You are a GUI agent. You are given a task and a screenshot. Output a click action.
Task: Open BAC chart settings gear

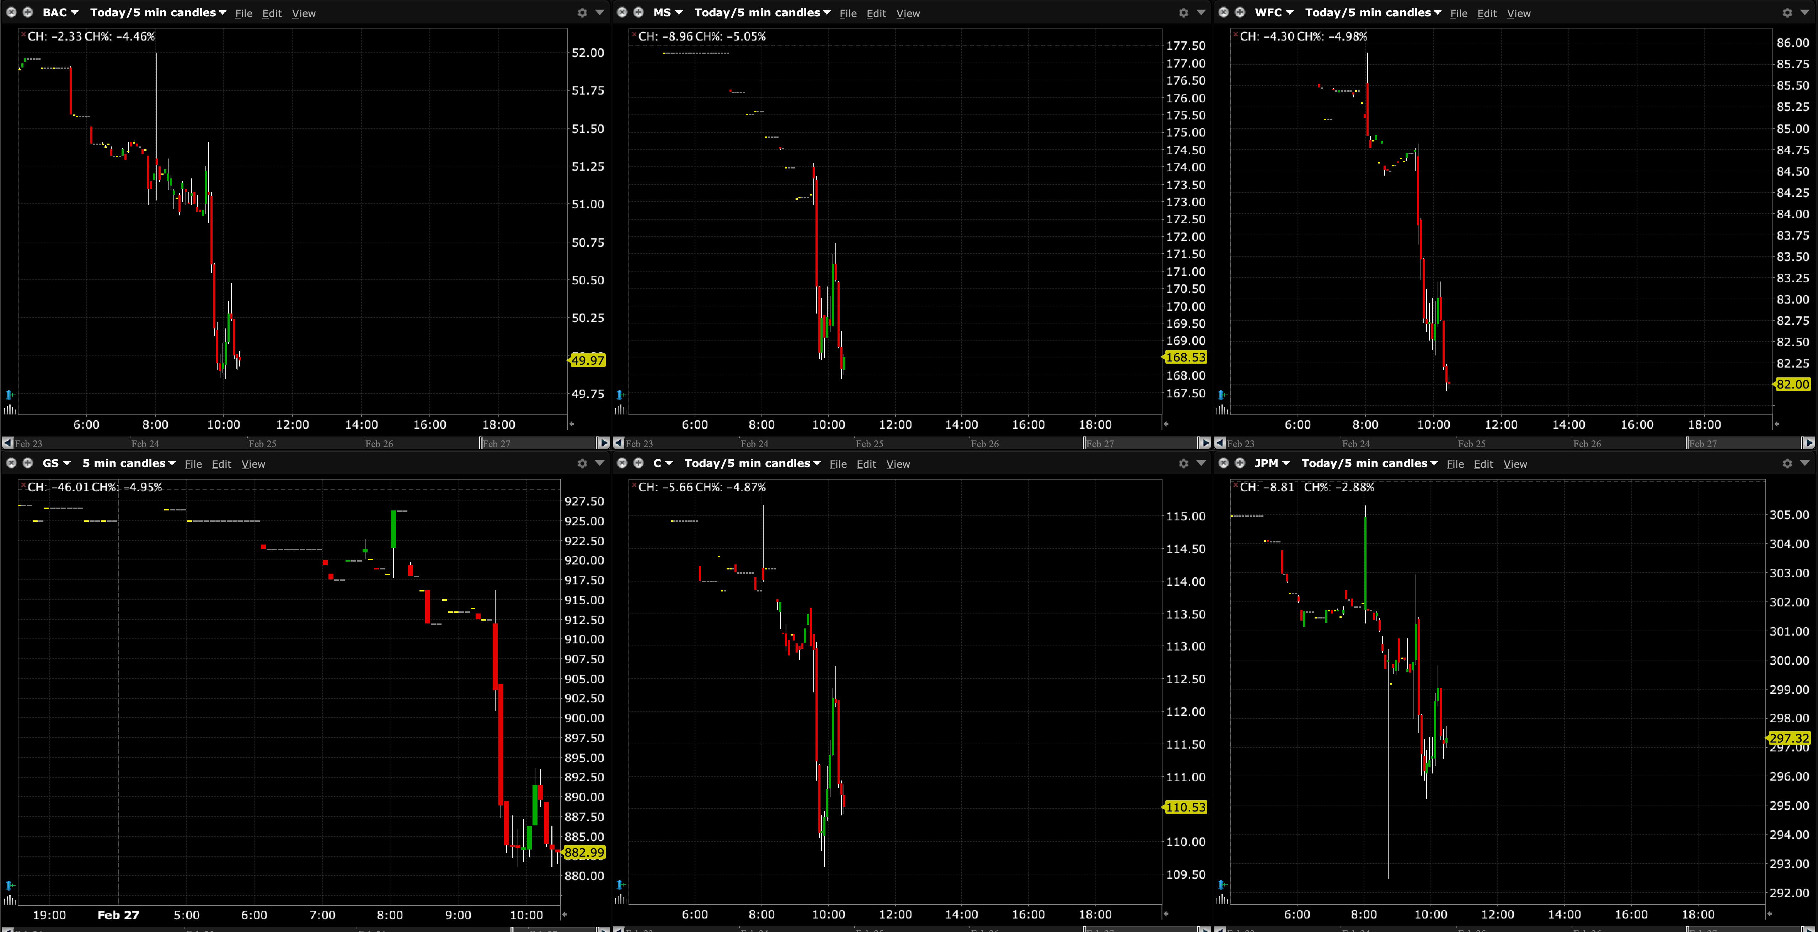coord(582,13)
